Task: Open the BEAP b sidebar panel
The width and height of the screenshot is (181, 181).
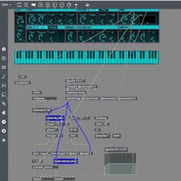Action: tap(4, 131)
